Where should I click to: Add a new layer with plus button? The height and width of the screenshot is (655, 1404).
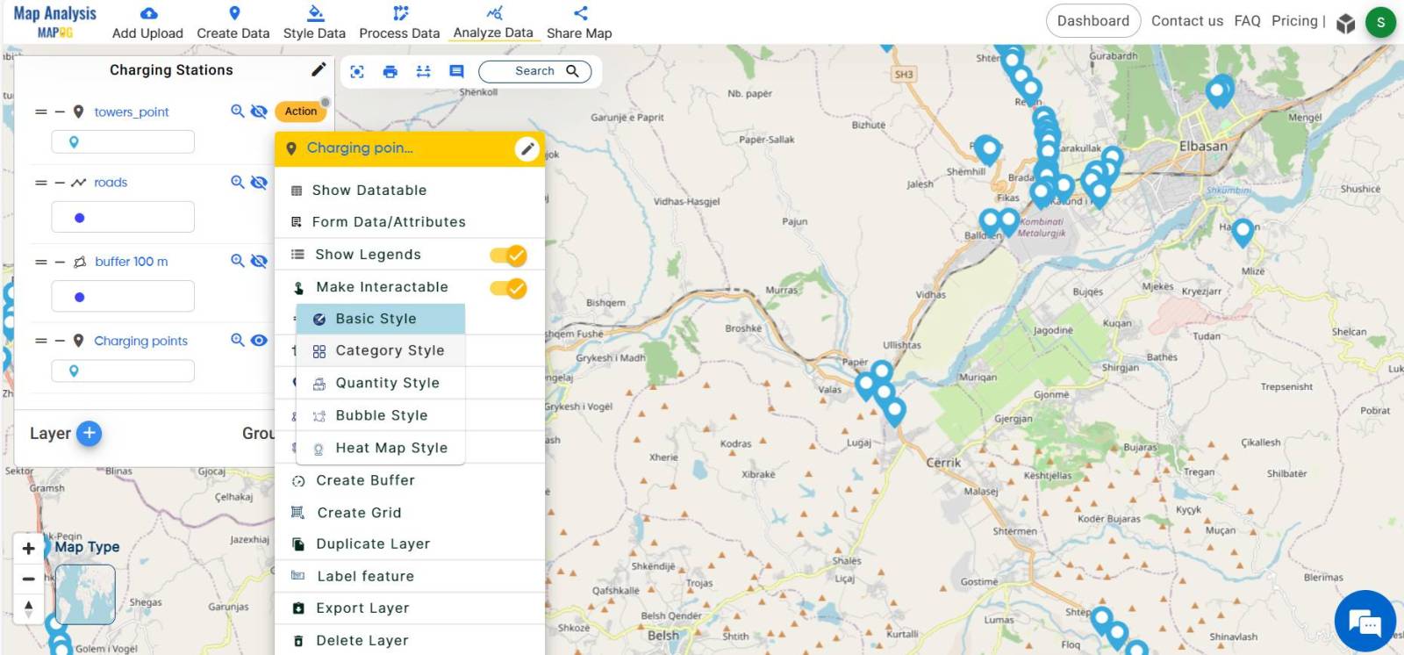tap(90, 433)
